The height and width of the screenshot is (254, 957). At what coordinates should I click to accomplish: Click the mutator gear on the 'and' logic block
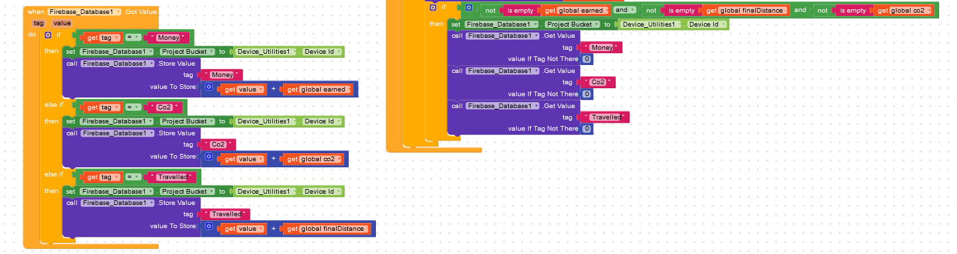[468, 7]
